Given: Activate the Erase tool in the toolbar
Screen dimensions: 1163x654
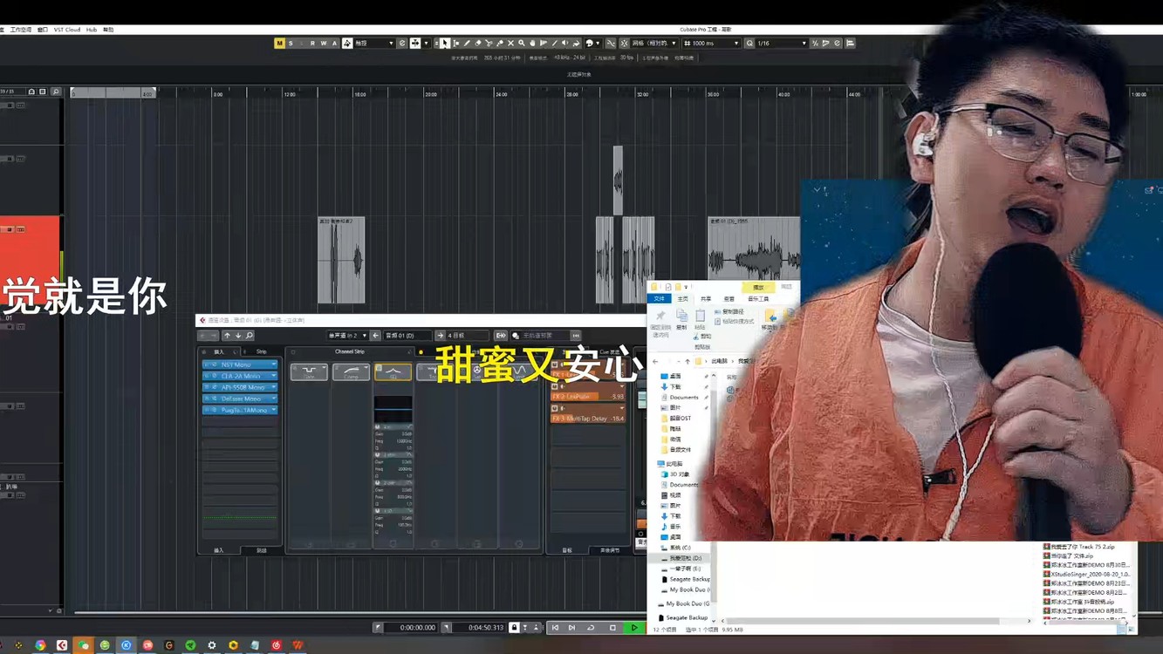Looking at the screenshot, I should (477, 43).
